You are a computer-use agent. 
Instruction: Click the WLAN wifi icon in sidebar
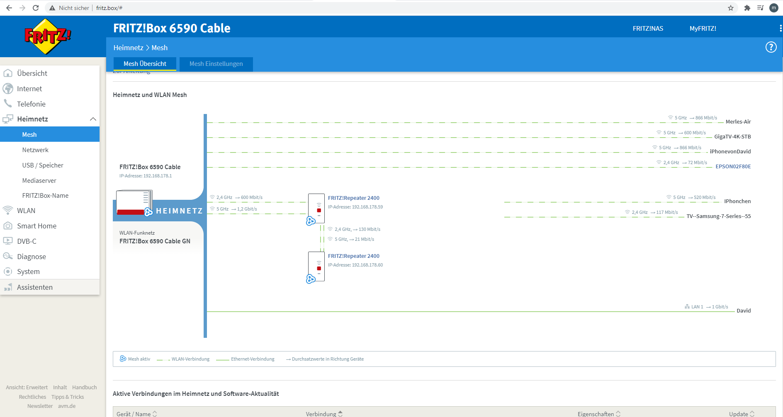8,210
